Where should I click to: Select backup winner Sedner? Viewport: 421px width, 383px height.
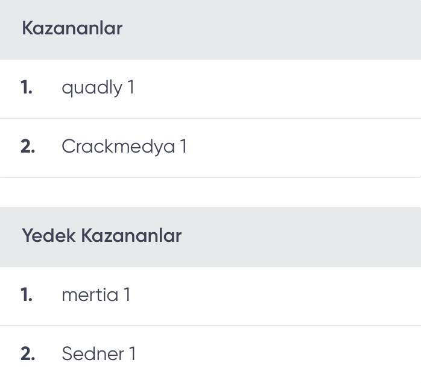(x=93, y=353)
